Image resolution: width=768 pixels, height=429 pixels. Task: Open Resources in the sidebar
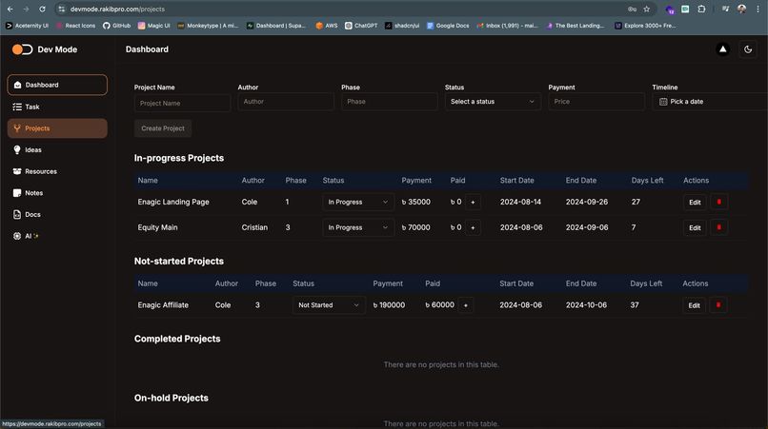click(57, 171)
